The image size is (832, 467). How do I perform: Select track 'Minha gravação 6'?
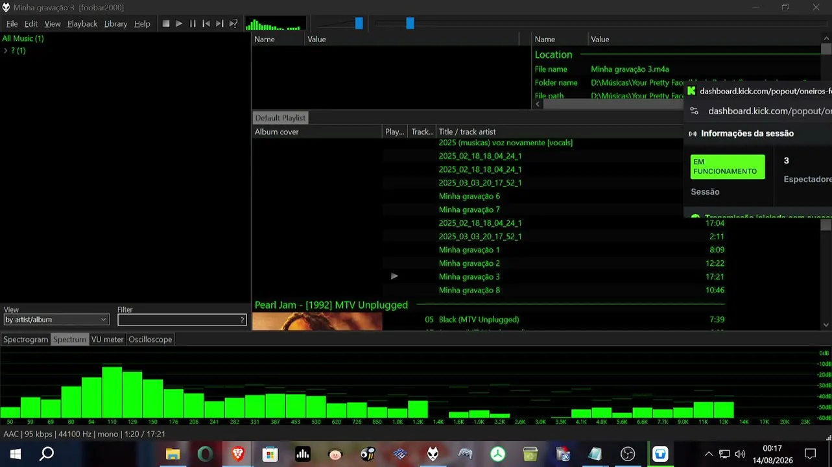click(x=469, y=197)
